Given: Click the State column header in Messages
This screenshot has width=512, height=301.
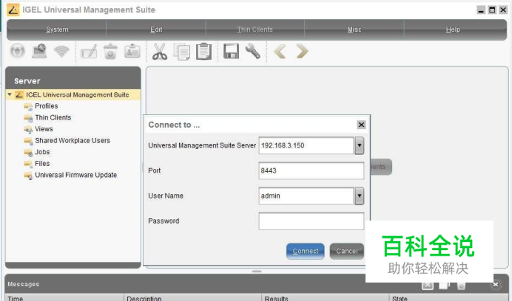Looking at the screenshot, I should (x=448, y=298).
